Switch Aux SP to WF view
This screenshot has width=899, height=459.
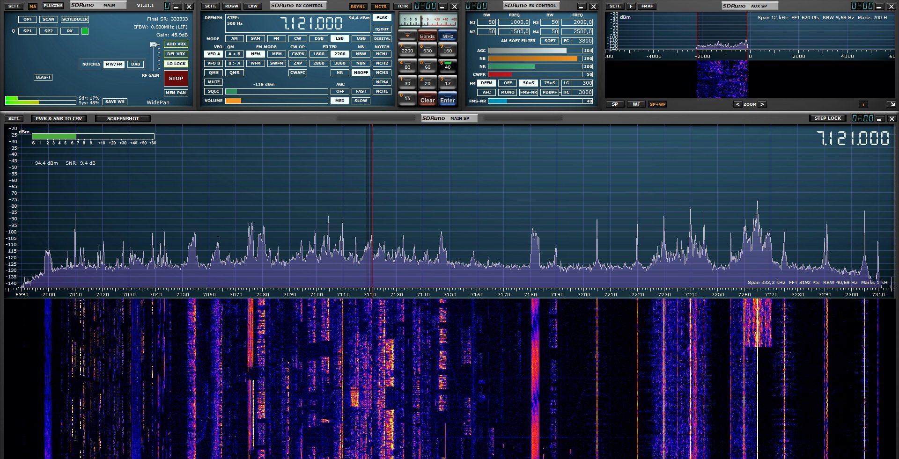coord(636,104)
